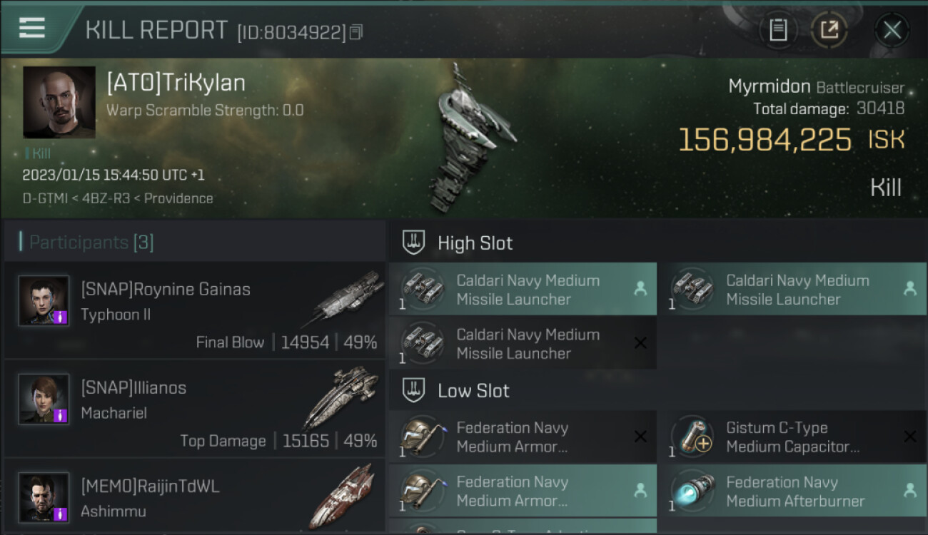Click the info badge on Roynine Gainas portrait
Screen dimensions: 928x535
61,317
